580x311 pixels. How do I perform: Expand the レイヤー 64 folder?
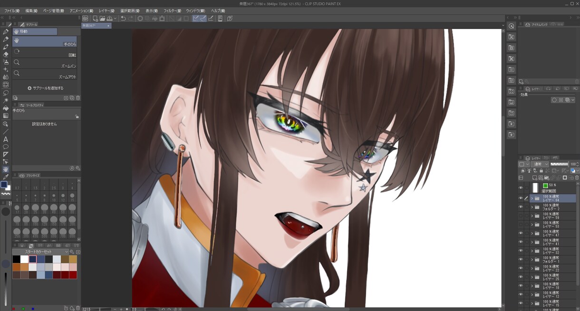(x=532, y=198)
